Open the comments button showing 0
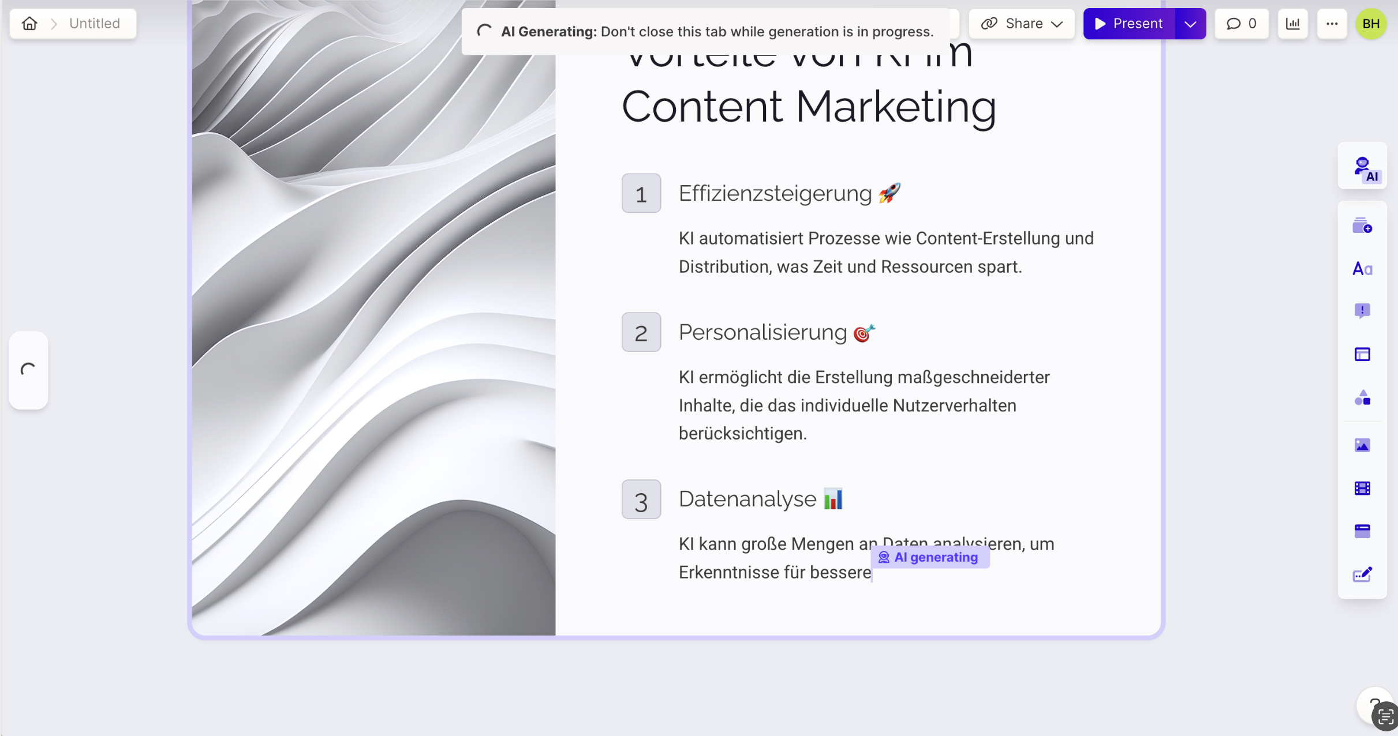1398x736 pixels. pyautogui.click(x=1241, y=24)
